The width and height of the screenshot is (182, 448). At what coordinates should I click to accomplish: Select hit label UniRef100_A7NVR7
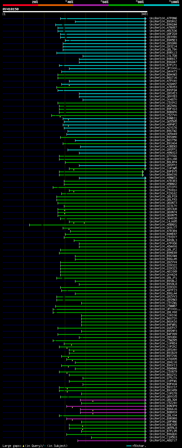pos(163,28)
